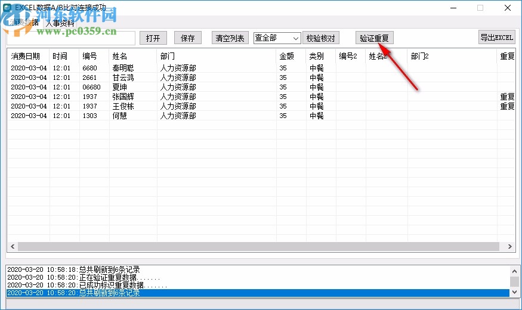Select log entry 已成功标识重复数据
Image resolution: width=522 pixels, height=310 pixels.
point(258,285)
